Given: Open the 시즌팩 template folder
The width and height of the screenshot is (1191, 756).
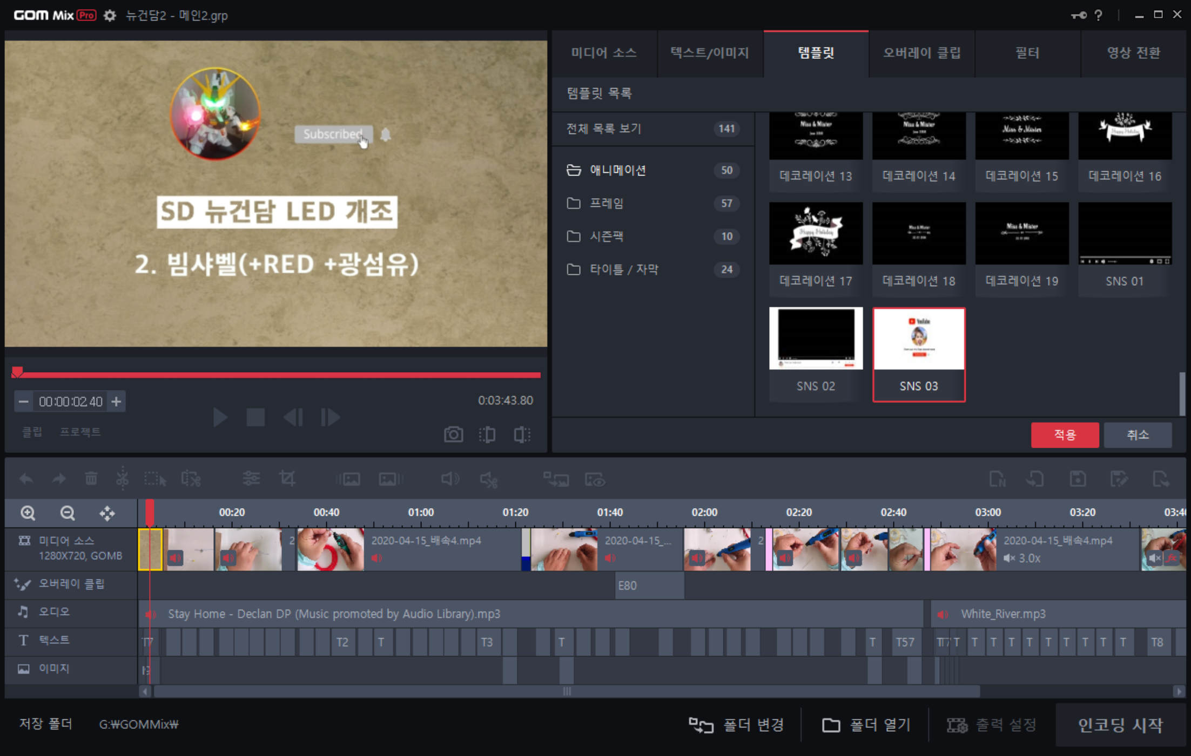Looking at the screenshot, I should tap(606, 236).
